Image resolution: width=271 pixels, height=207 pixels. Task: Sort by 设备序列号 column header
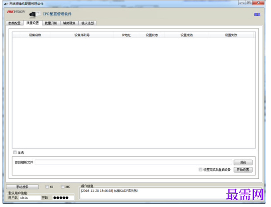coord(82,35)
